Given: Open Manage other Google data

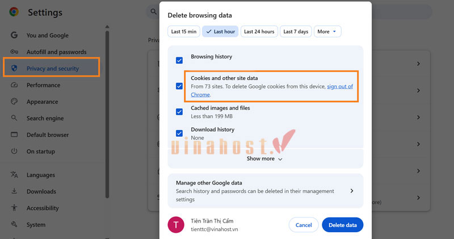Looking at the screenshot, I should coord(265,191).
